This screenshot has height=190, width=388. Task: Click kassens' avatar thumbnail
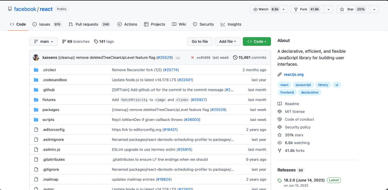coord(36,57)
